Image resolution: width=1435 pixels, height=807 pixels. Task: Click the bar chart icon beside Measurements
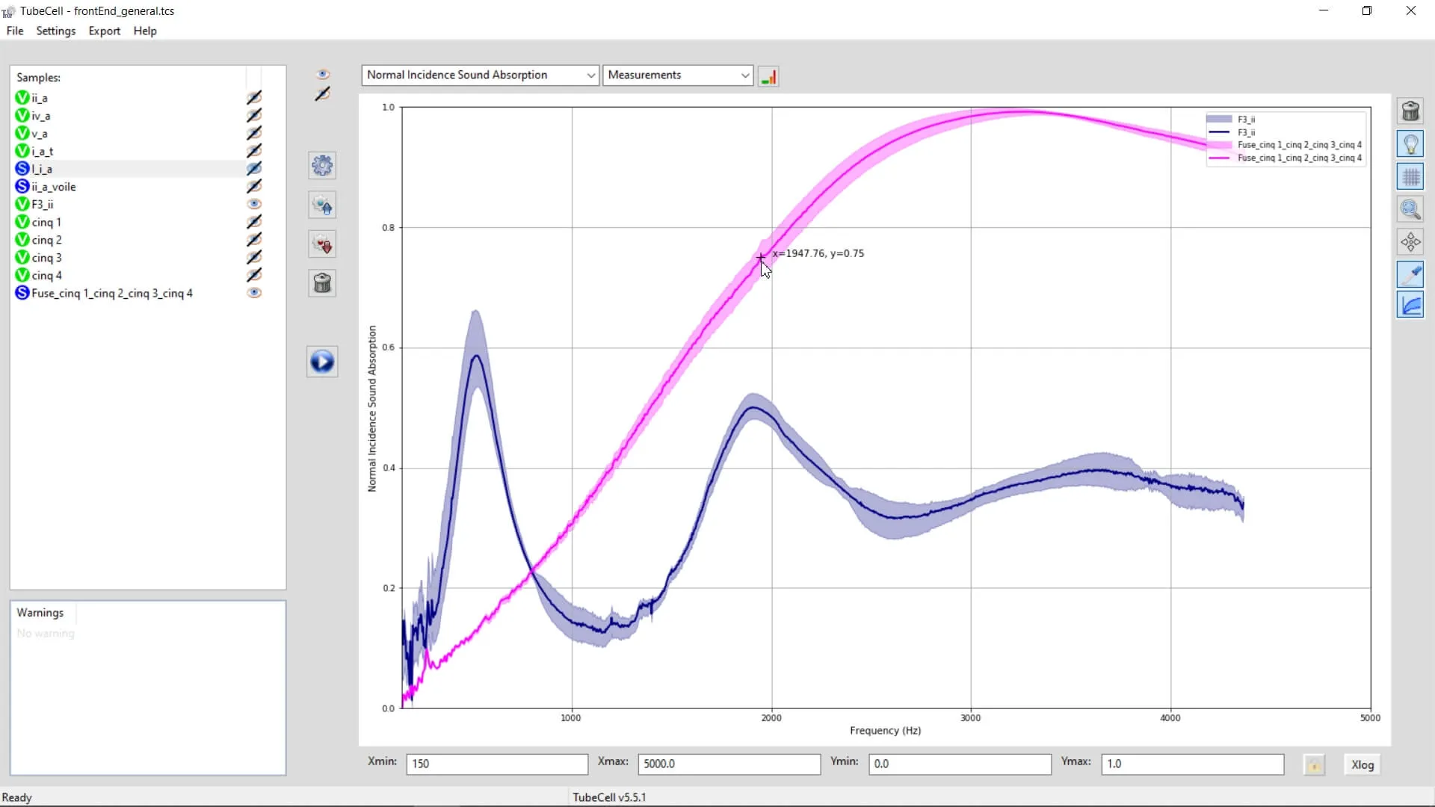[768, 76]
